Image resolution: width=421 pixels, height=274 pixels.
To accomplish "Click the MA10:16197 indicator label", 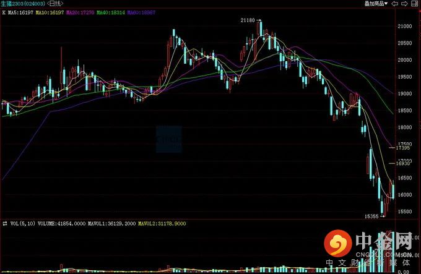I will point(50,12).
